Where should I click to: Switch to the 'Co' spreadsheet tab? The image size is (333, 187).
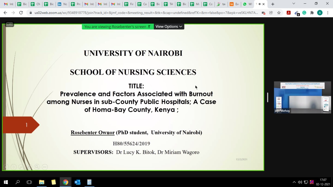coord(208,4)
